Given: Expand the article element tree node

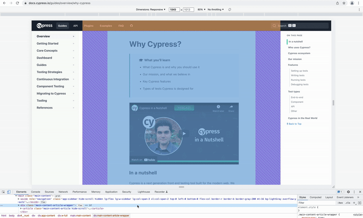Looking at the screenshot, I should coord(21,208).
